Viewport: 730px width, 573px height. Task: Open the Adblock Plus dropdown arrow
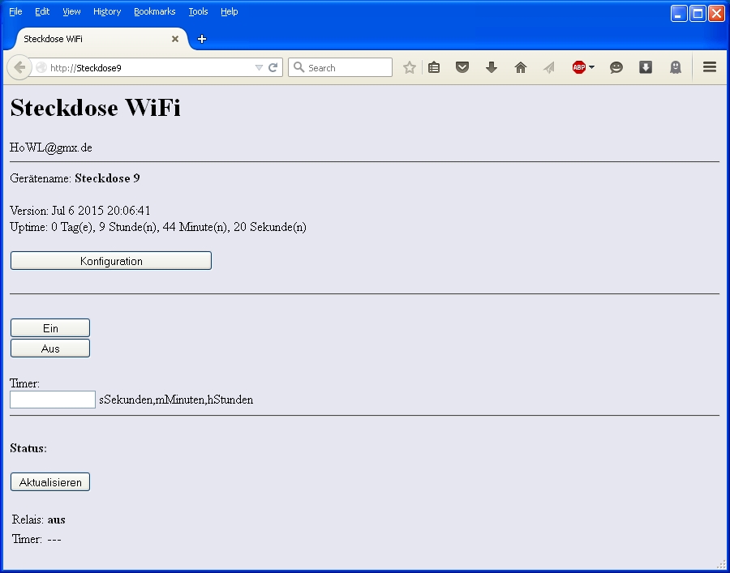591,68
